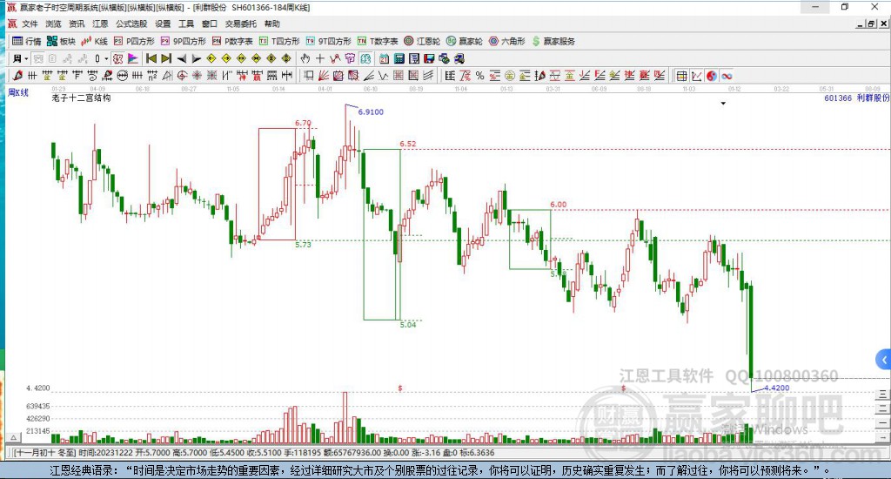Click the top right-edge panel button near 4.4200
The image size is (891, 479).
click(x=882, y=394)
